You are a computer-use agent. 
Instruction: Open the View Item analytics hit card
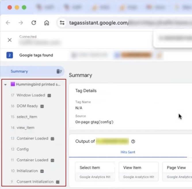[138, 172]
